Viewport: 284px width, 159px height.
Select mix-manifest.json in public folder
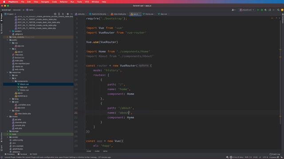22,64
